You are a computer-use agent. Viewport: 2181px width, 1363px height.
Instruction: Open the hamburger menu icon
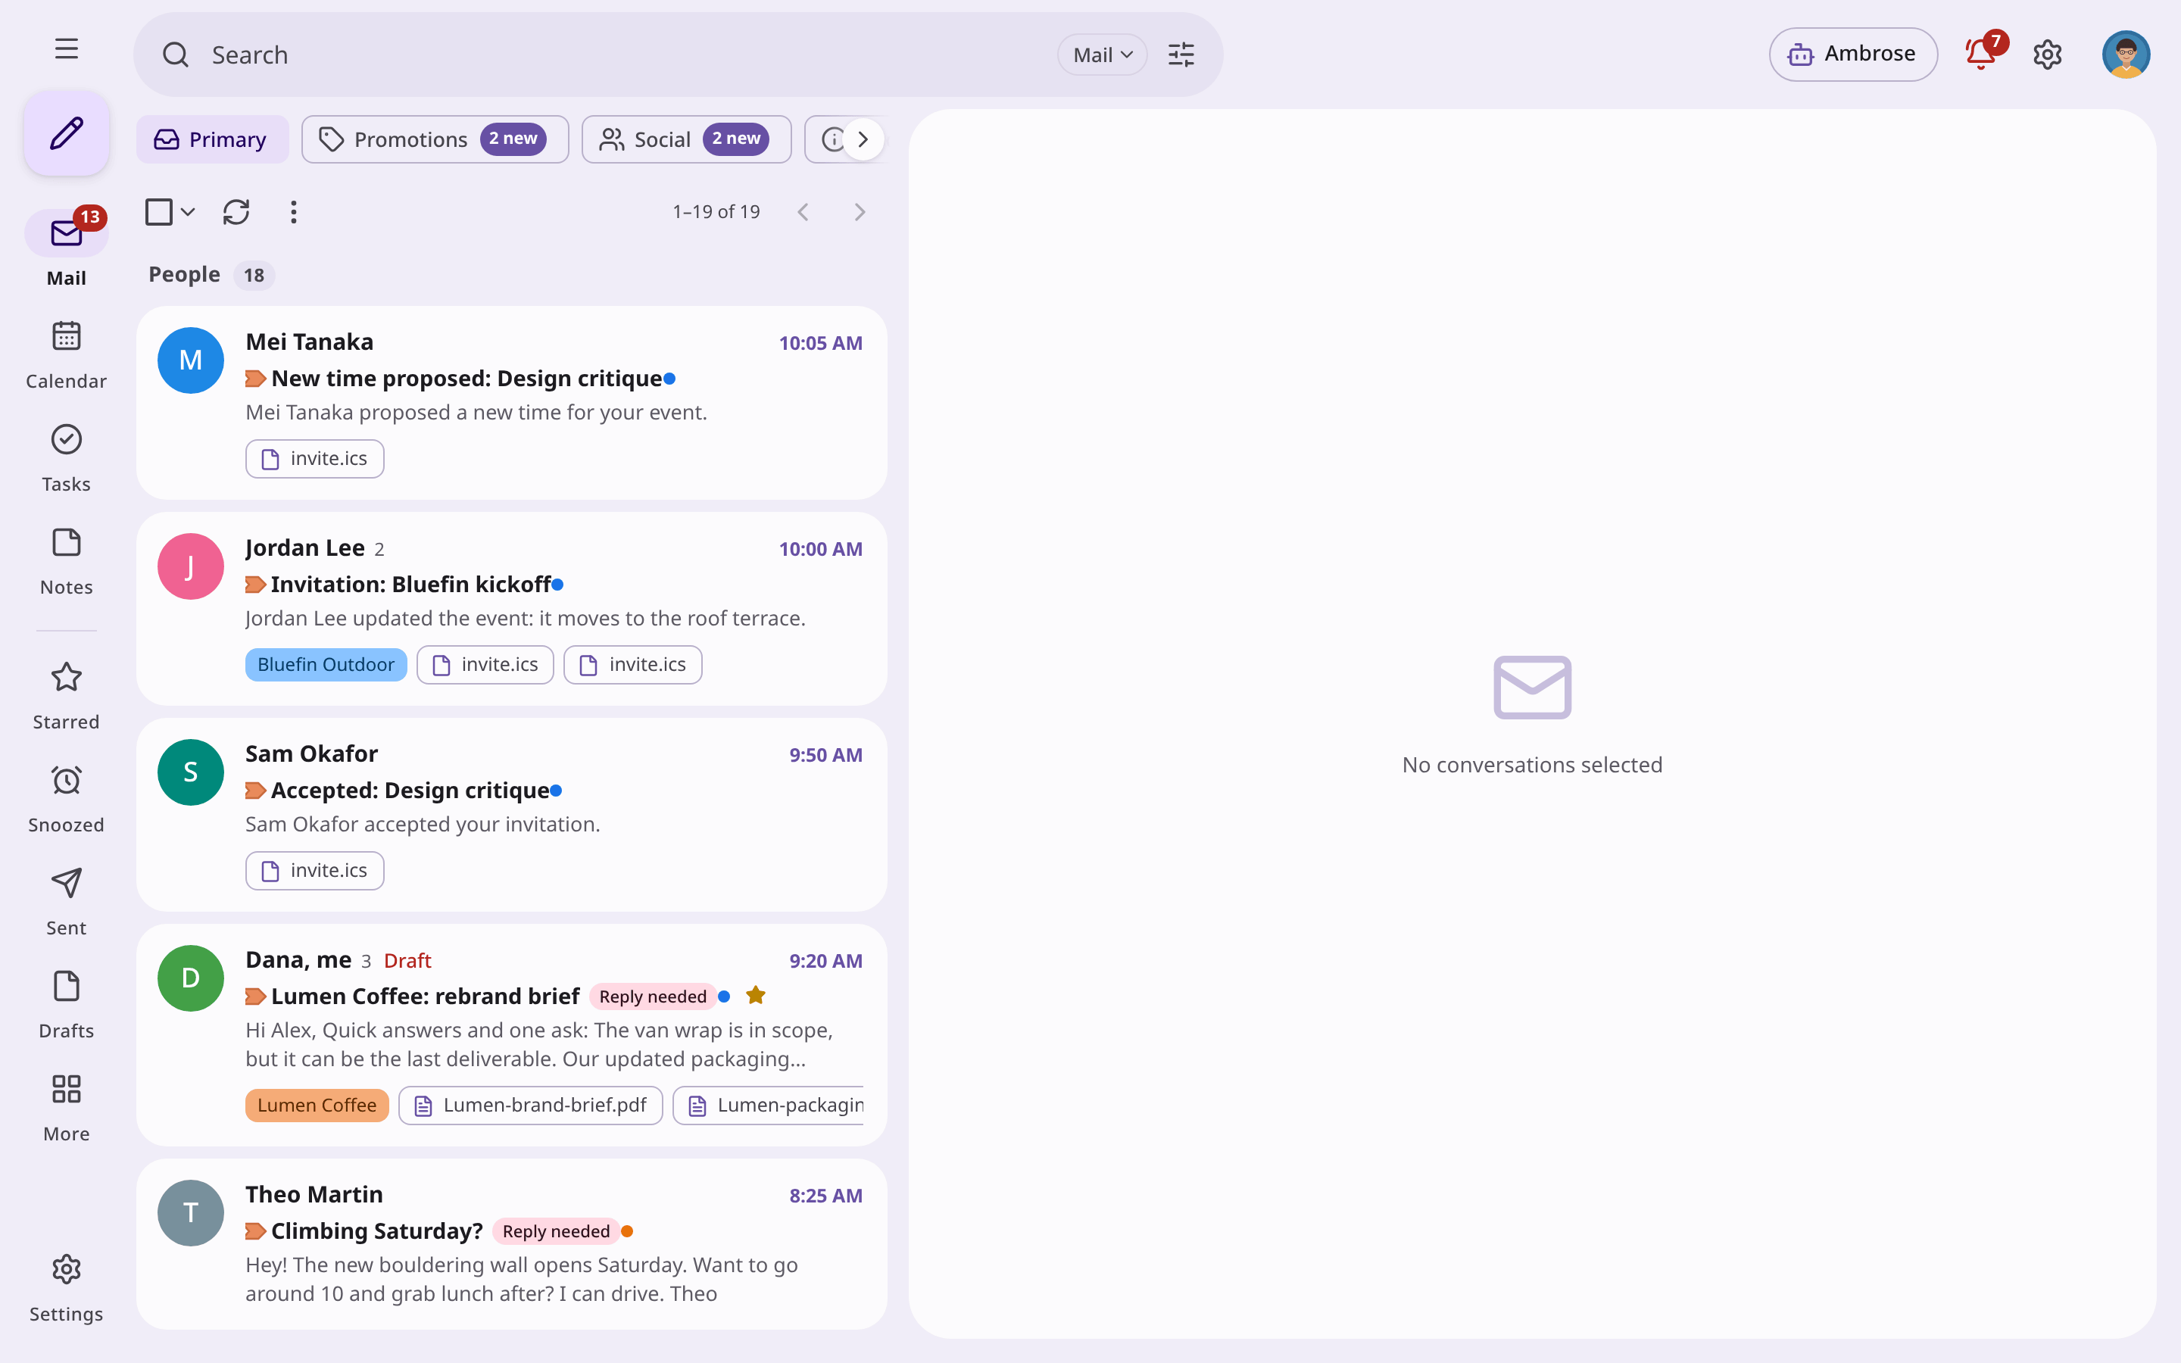click(67, 48)
